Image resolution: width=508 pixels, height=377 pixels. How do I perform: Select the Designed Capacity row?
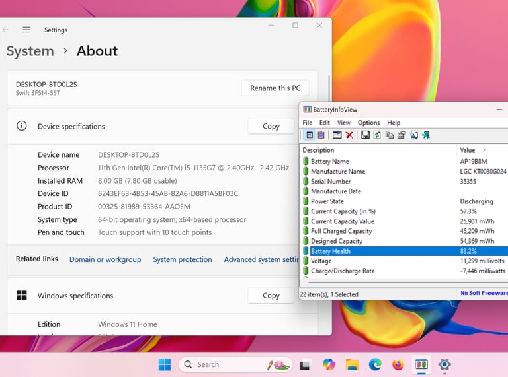(x=404, y=241)
